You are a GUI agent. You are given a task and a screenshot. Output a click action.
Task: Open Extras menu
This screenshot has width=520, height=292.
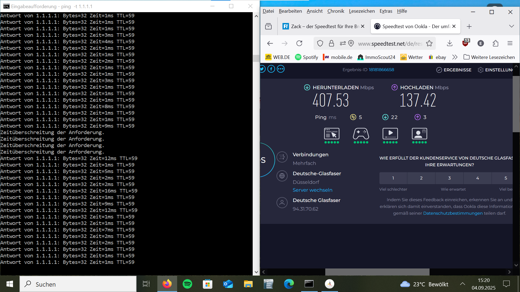[x=386, y=11]
